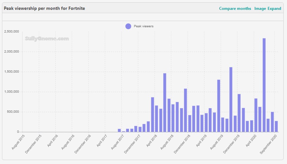This screenshot has height=164, width=287.
Task: Click the April 2020 axis label
Action: pos(251,141)
